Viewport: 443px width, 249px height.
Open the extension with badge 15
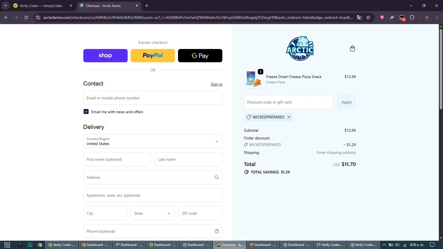402,18
